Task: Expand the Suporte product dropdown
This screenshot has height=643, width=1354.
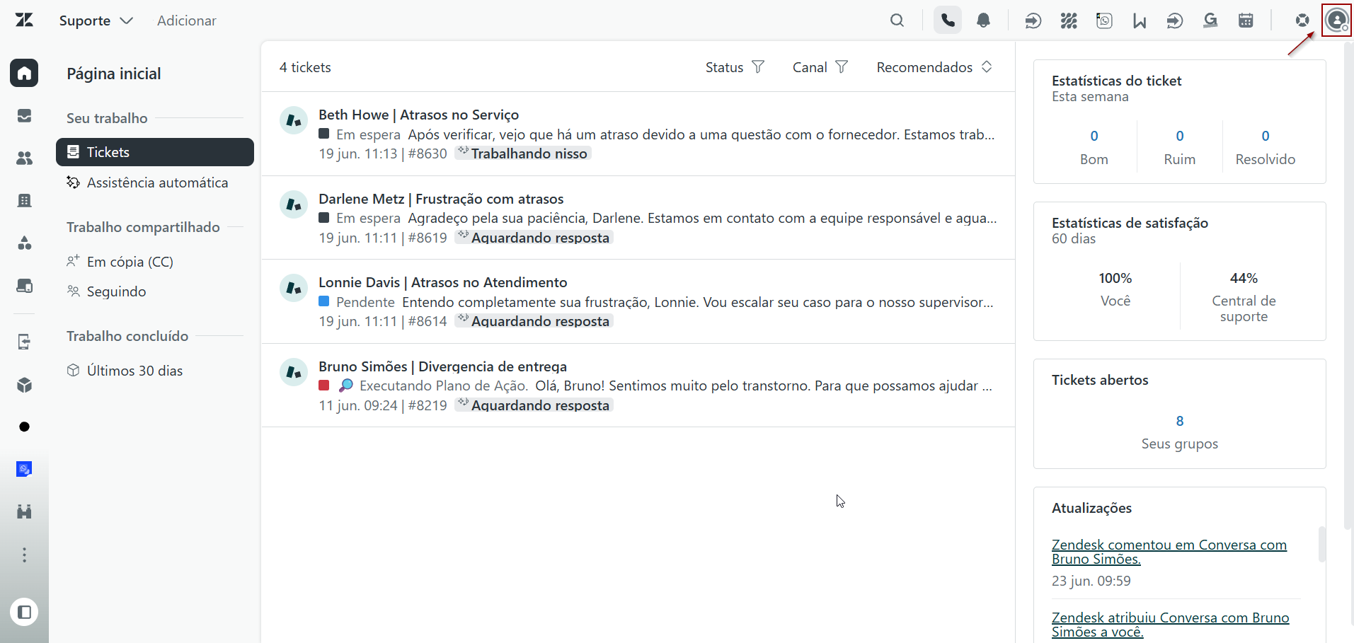Action: [96, 21]
